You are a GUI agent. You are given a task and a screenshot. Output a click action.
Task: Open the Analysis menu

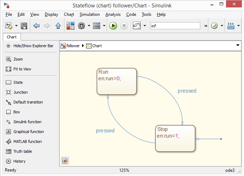[x=113, y=14]
